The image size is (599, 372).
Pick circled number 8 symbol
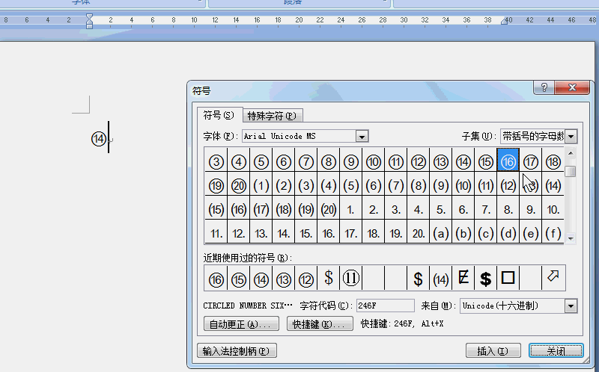coord(329,162)
